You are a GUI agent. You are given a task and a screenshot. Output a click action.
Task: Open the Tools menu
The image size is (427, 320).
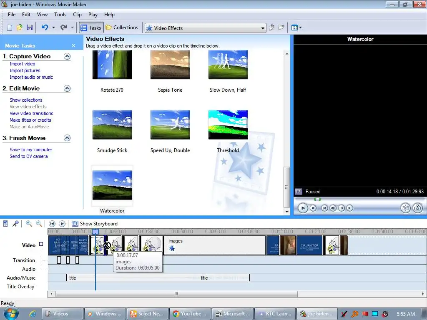[x=60, y=15]
